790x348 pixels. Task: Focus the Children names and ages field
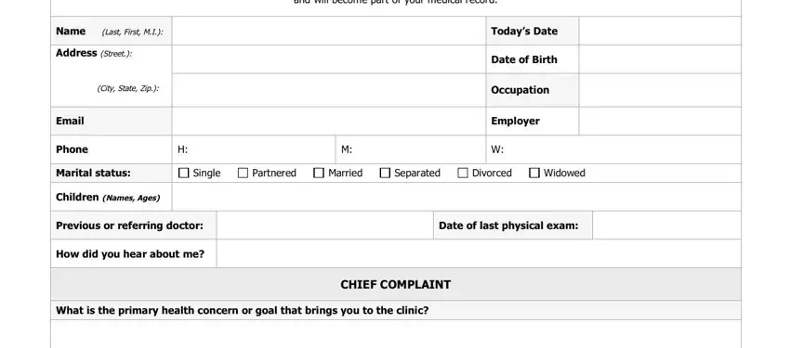tap(456, 197)
